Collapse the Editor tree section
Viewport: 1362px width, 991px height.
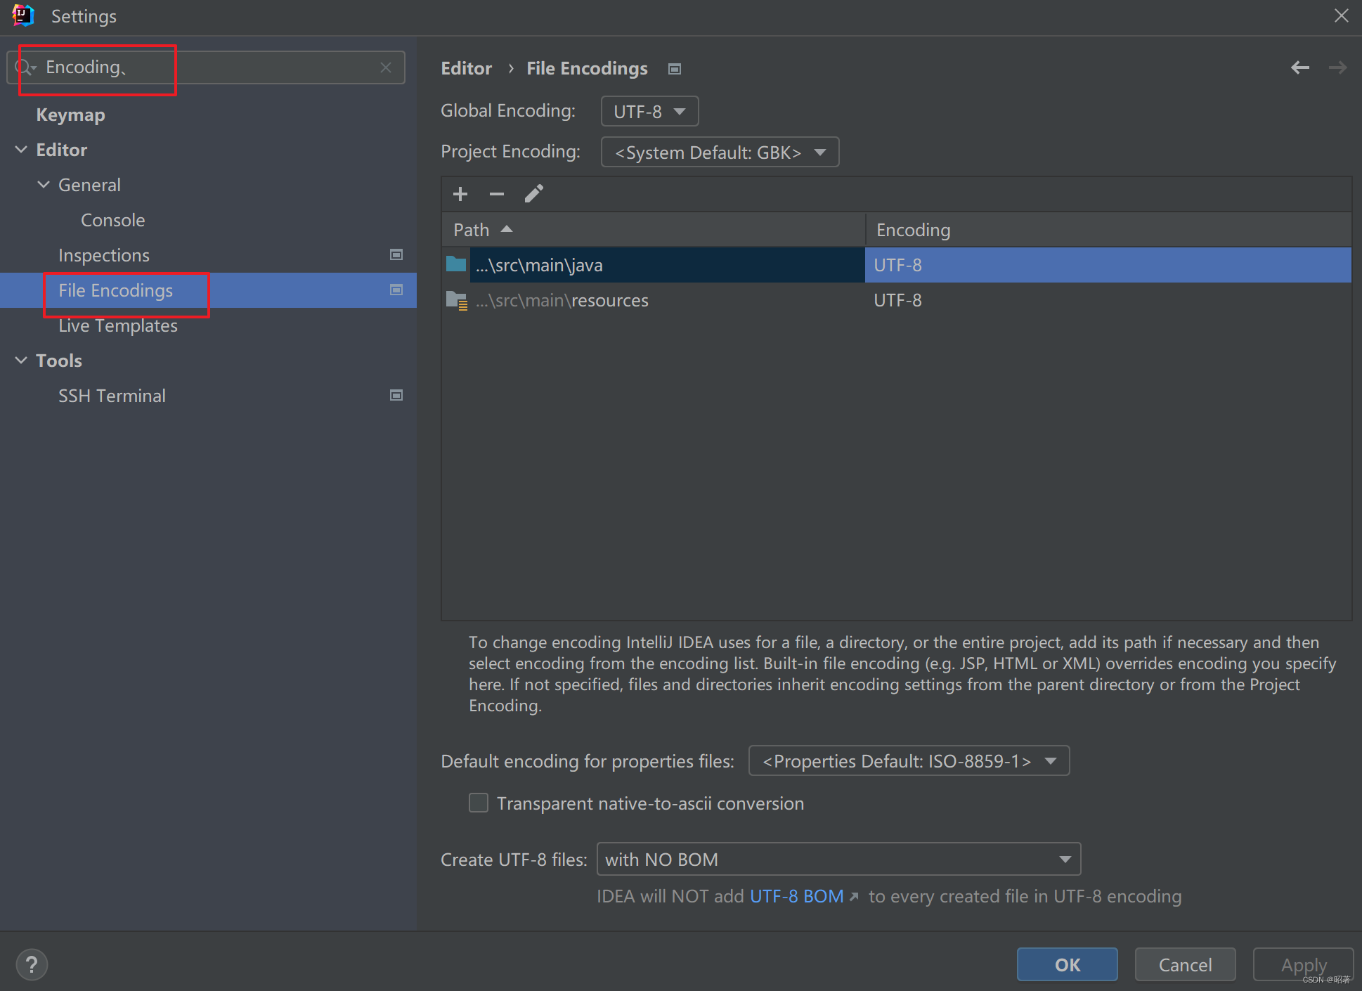22,150
